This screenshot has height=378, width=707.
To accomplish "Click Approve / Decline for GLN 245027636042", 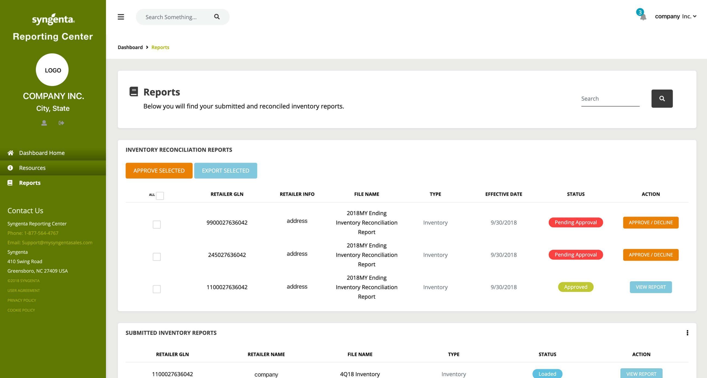I will tap(650, 255).
